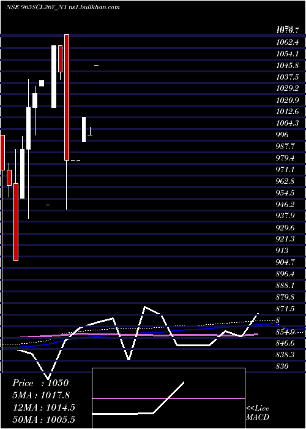Click the 954.5 price axis label
Image resolution: width=306 pixels, height=429 pixels.
(286, 192)
